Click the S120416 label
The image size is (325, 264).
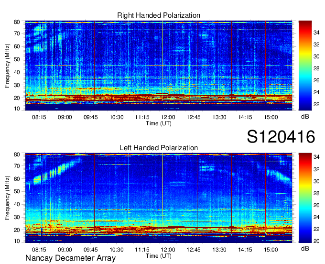281,137
